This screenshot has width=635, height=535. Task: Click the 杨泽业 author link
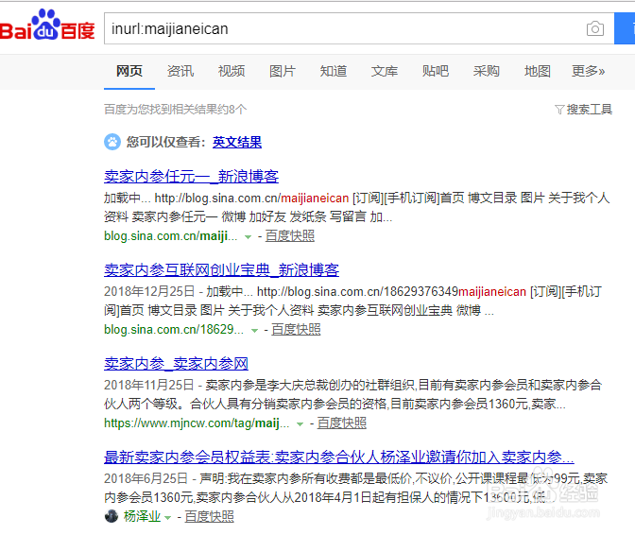(x=142, y=516)
